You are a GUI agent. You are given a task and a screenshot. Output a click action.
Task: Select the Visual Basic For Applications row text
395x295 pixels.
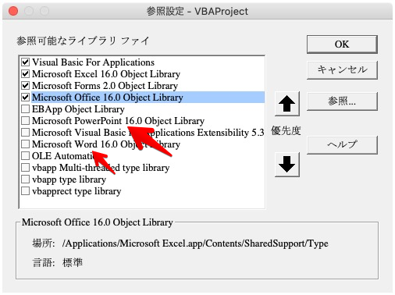click(93, 62)
